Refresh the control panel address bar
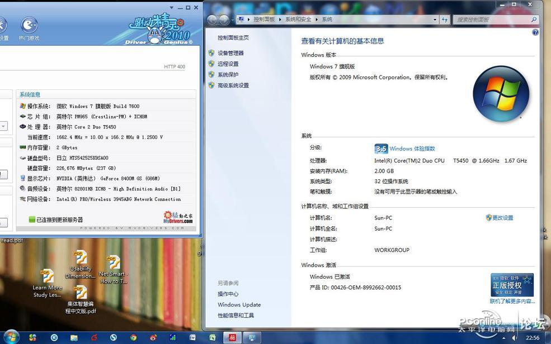 (x=445, y=20)
